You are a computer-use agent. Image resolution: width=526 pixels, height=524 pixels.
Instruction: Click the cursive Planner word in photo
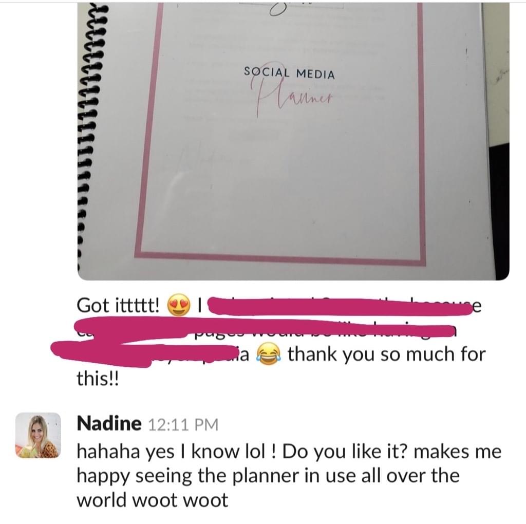[x=292, y=96]
